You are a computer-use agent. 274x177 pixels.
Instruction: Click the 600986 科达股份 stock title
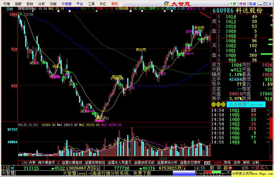click(x=238, y=10)
